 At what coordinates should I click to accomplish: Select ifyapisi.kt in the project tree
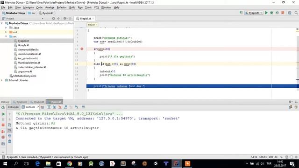click(23, 41)
